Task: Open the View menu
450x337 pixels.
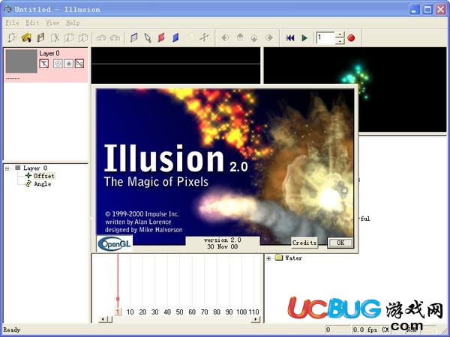Action: pos(52,23)
